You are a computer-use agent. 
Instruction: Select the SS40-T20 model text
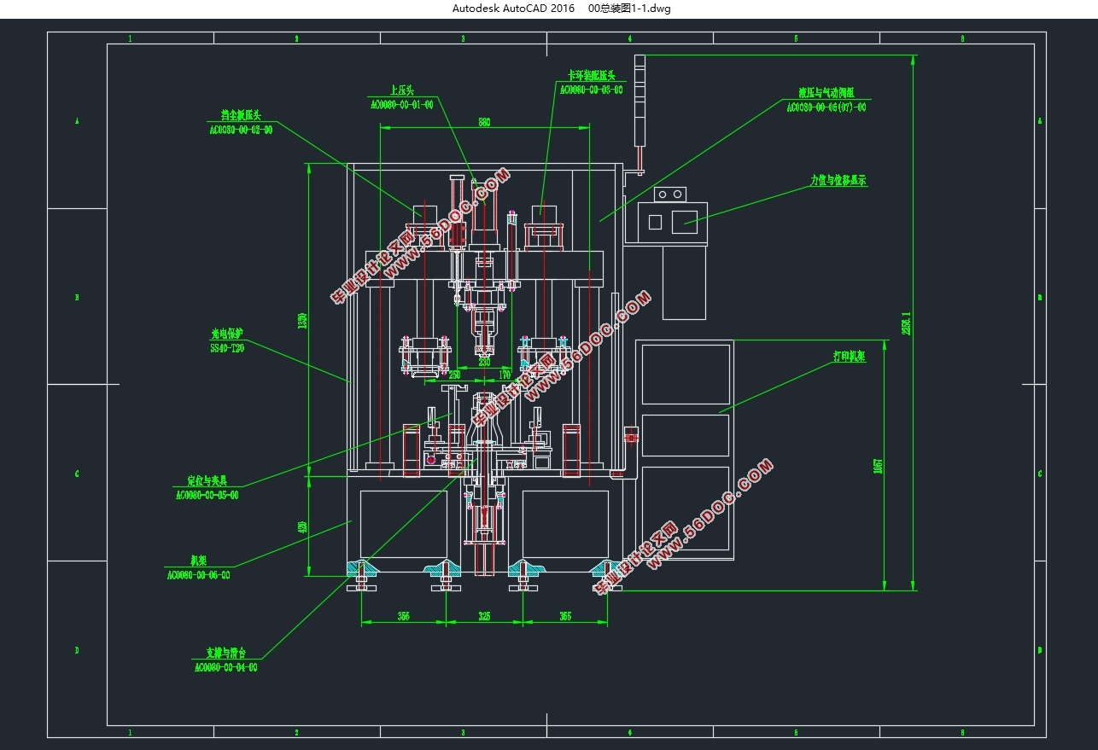coord(228,348)
